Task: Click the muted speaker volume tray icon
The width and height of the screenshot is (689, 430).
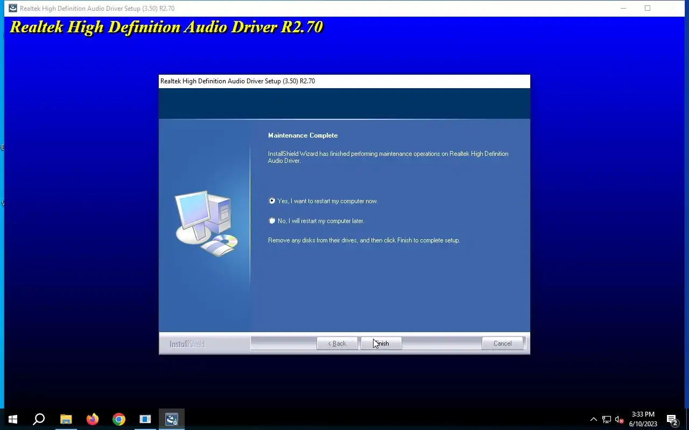Action: (620, 419)
